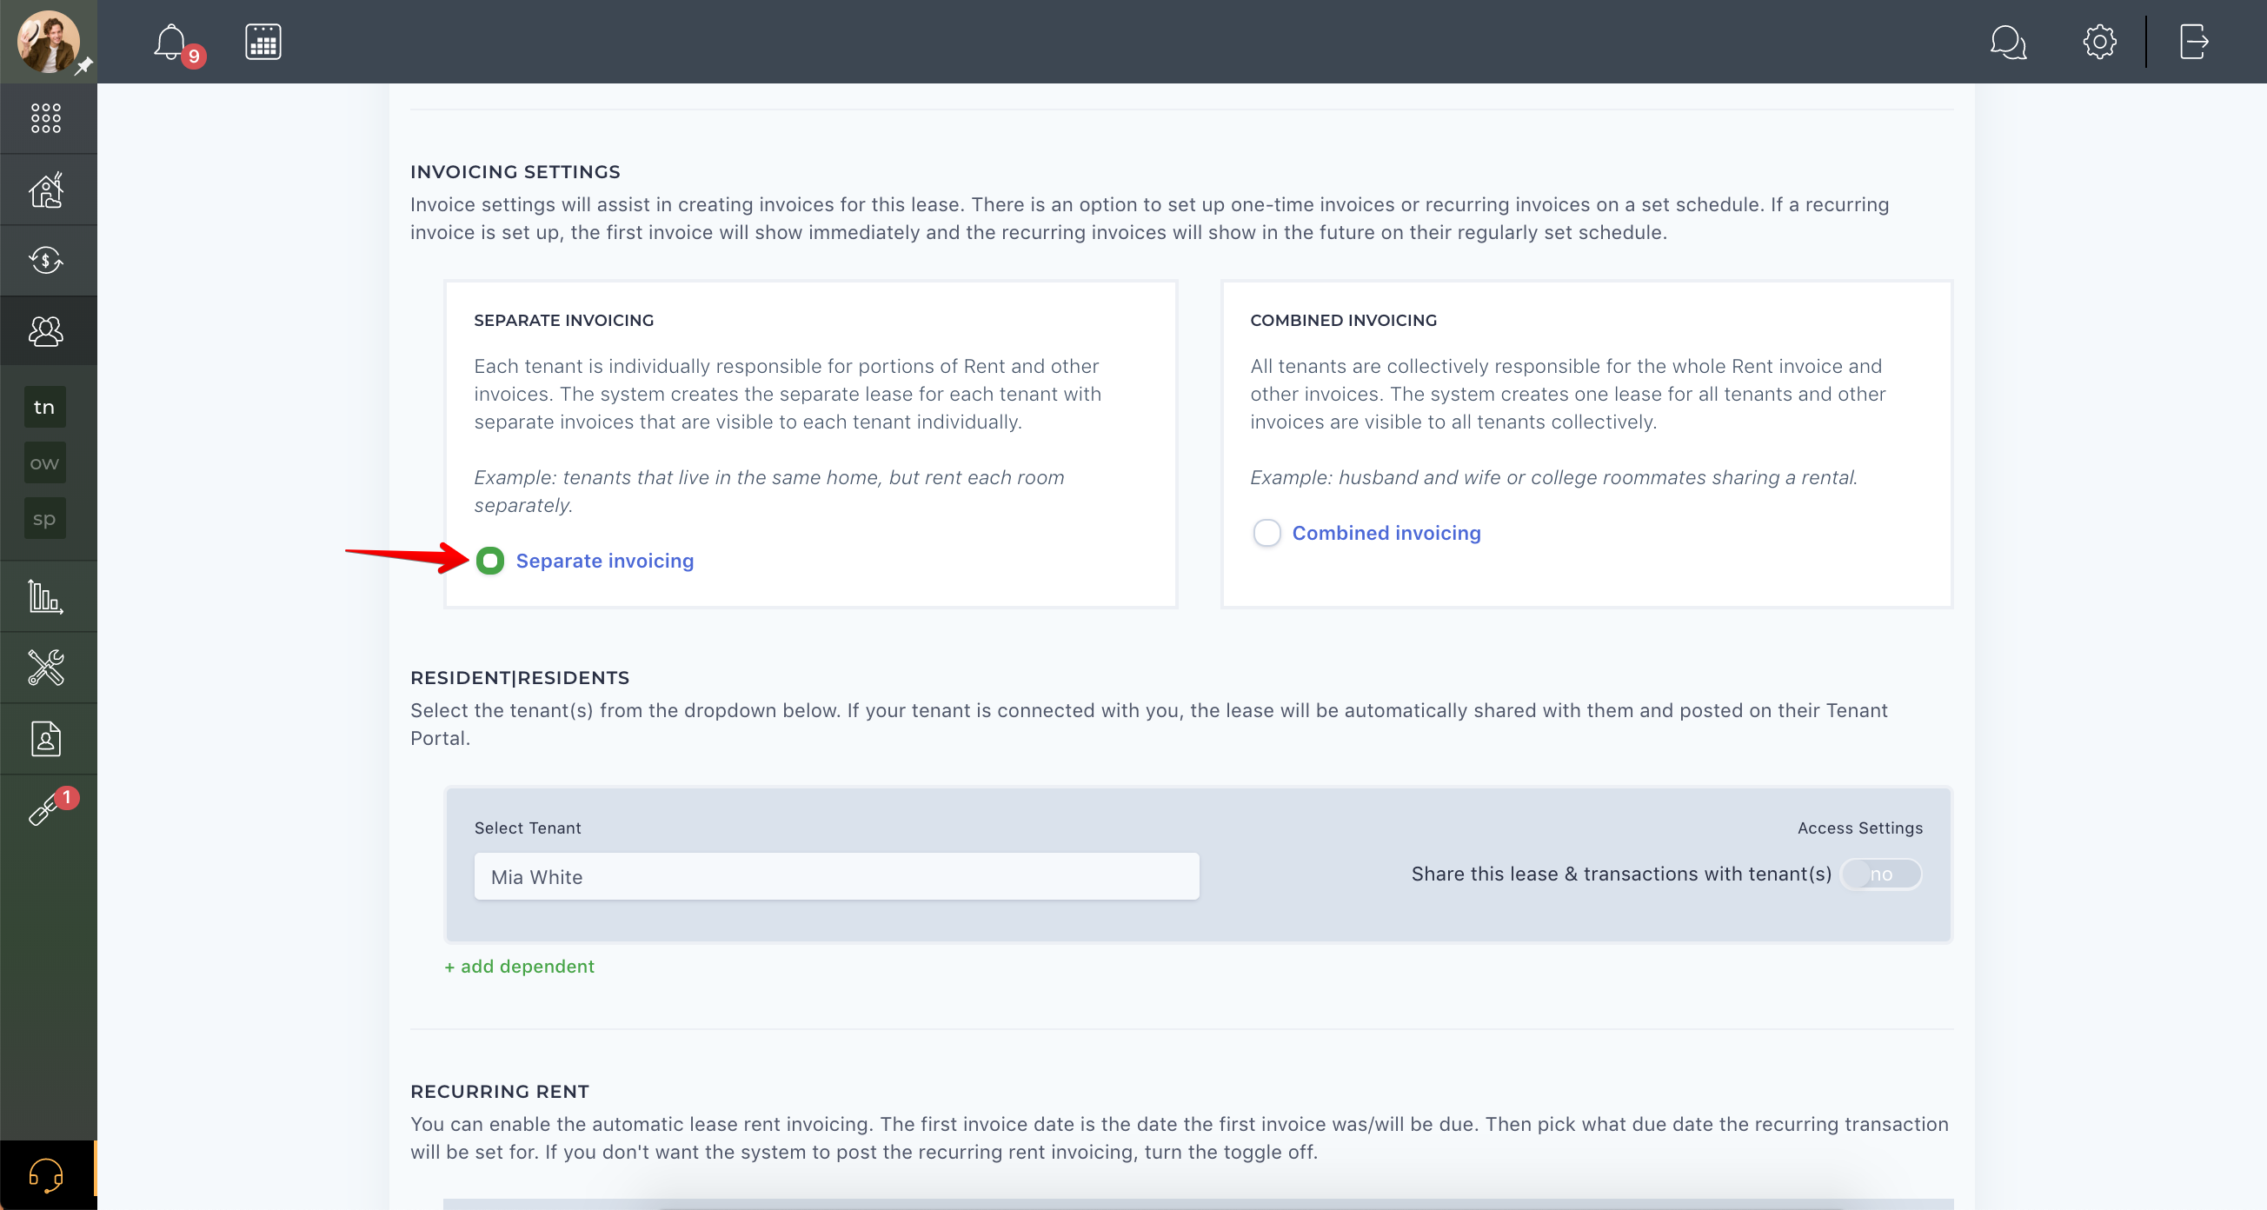The height and width of the screenshot is (1210, 2267).
Task: Open the calendar icon in top bar
Action: (x=263, y=43)
